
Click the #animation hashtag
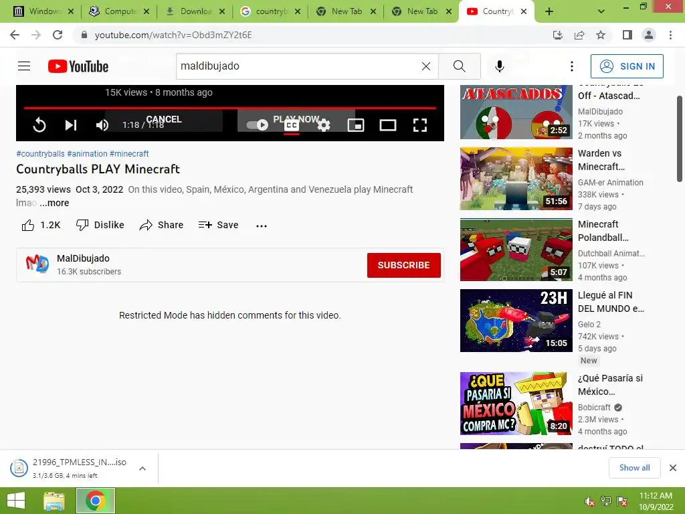pos(87,154)
